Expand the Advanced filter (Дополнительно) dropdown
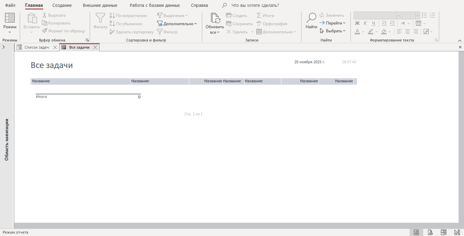Viewport: 464px width, 236px height. [x=177, y=24]
